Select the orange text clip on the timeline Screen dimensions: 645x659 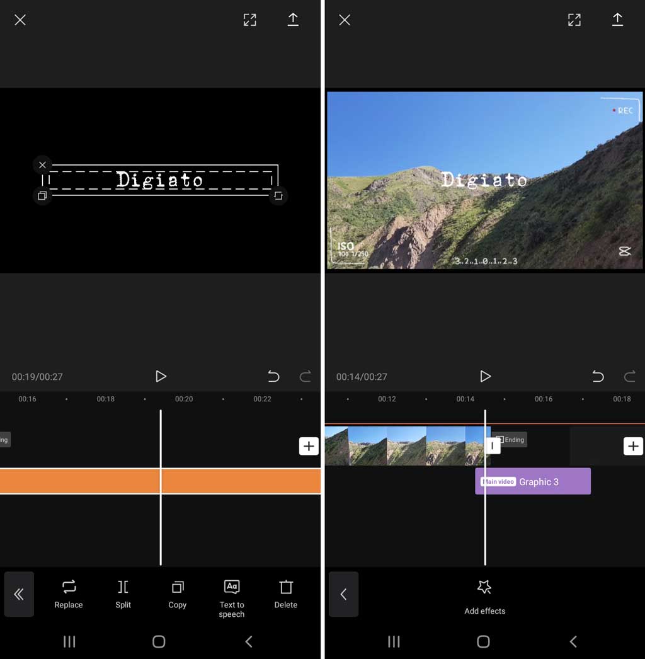[x=160, y=481]
